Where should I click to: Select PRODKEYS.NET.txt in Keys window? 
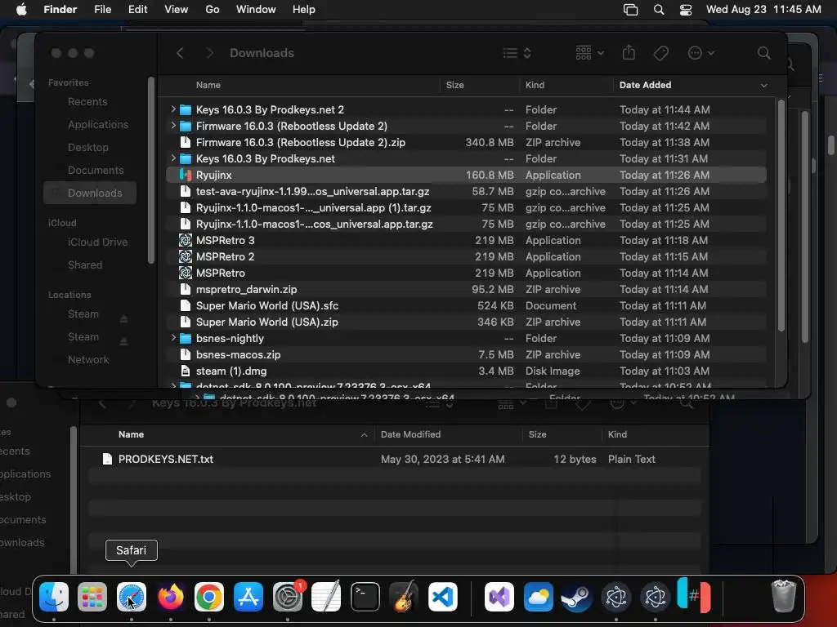tap(395, 459)
